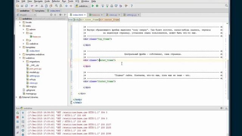
Task: Toggle Scroll to End in Run console
Action: pos(23,126)
